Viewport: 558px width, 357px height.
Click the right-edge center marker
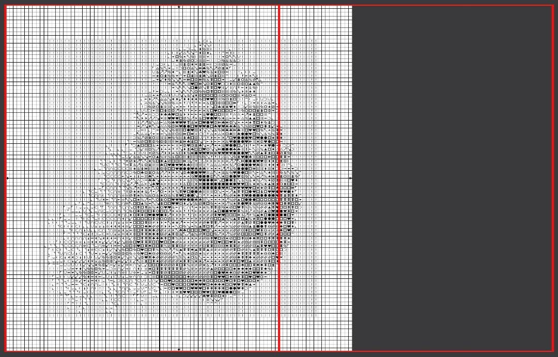(350, 177)
